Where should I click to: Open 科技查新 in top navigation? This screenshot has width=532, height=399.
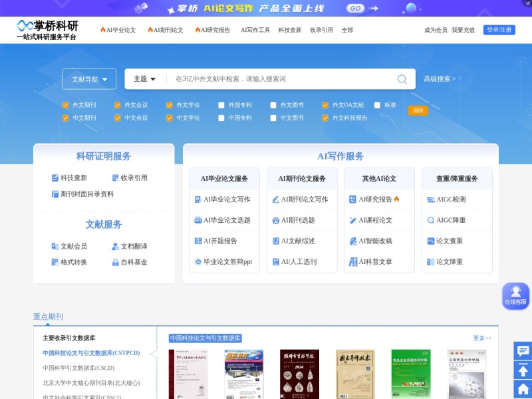[290, 30]
